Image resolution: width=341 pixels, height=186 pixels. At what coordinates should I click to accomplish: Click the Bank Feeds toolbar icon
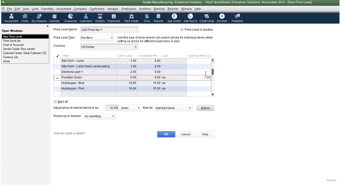[131, 18]
